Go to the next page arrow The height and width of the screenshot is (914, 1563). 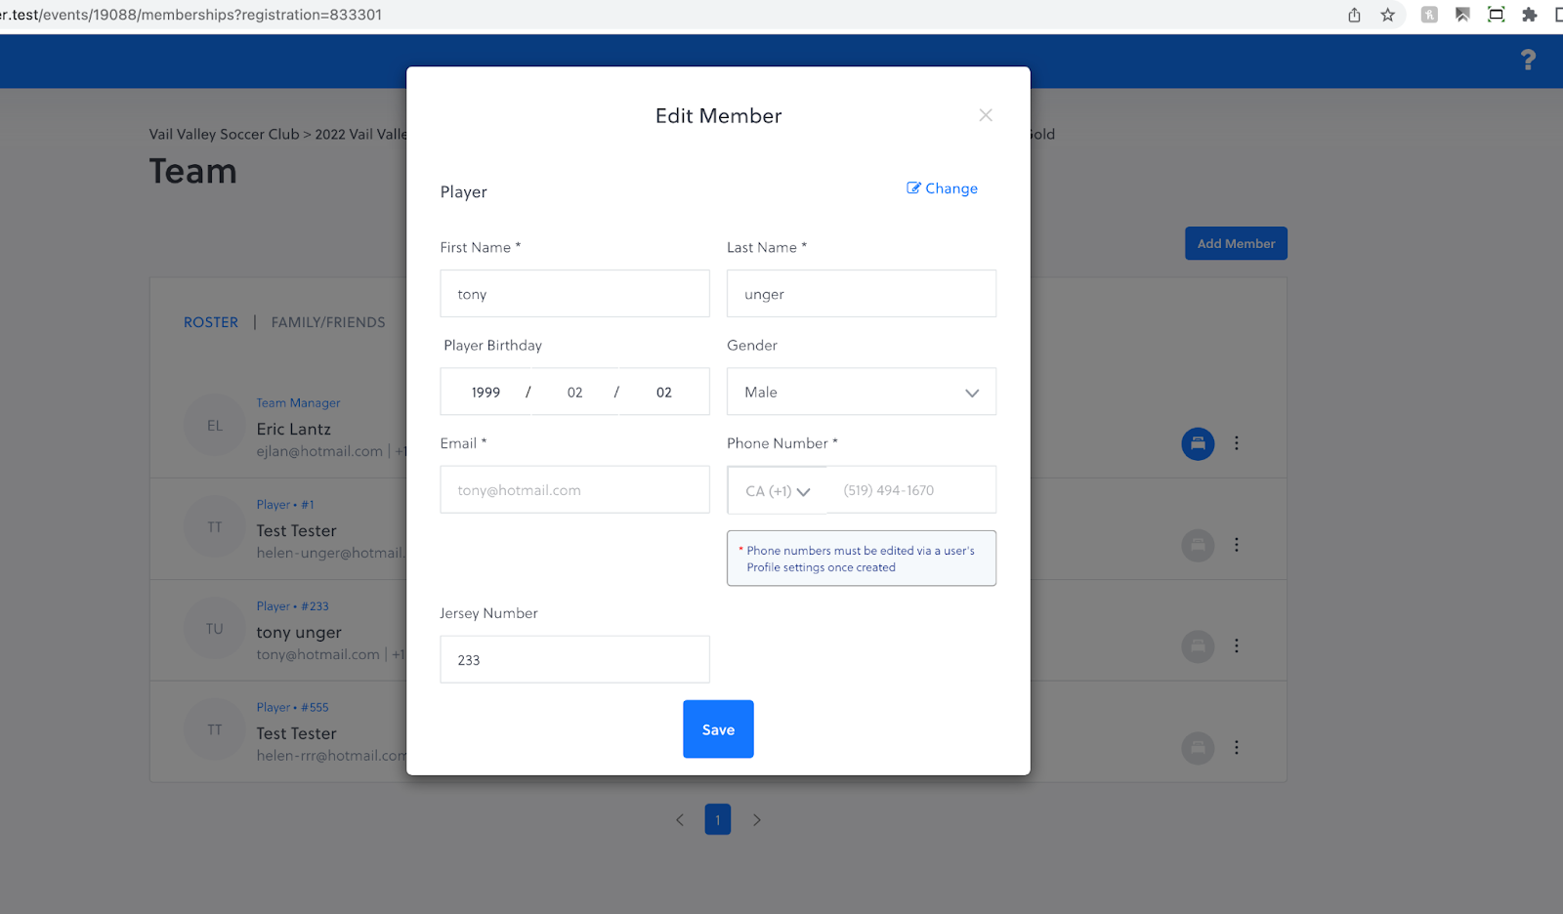click(756, 820)
